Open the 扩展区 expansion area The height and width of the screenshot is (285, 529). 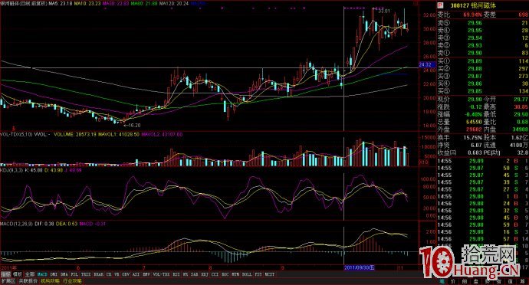coord(8,280)
